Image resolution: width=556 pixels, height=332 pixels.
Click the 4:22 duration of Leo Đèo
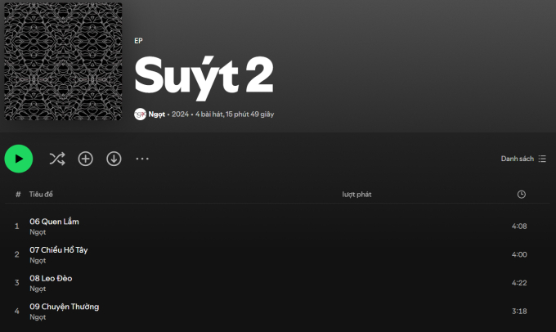(x=519, y=283)
